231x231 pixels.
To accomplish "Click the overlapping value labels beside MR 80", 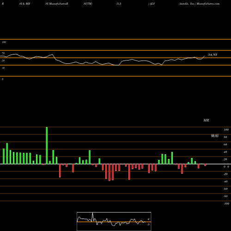I will [215, 136].
